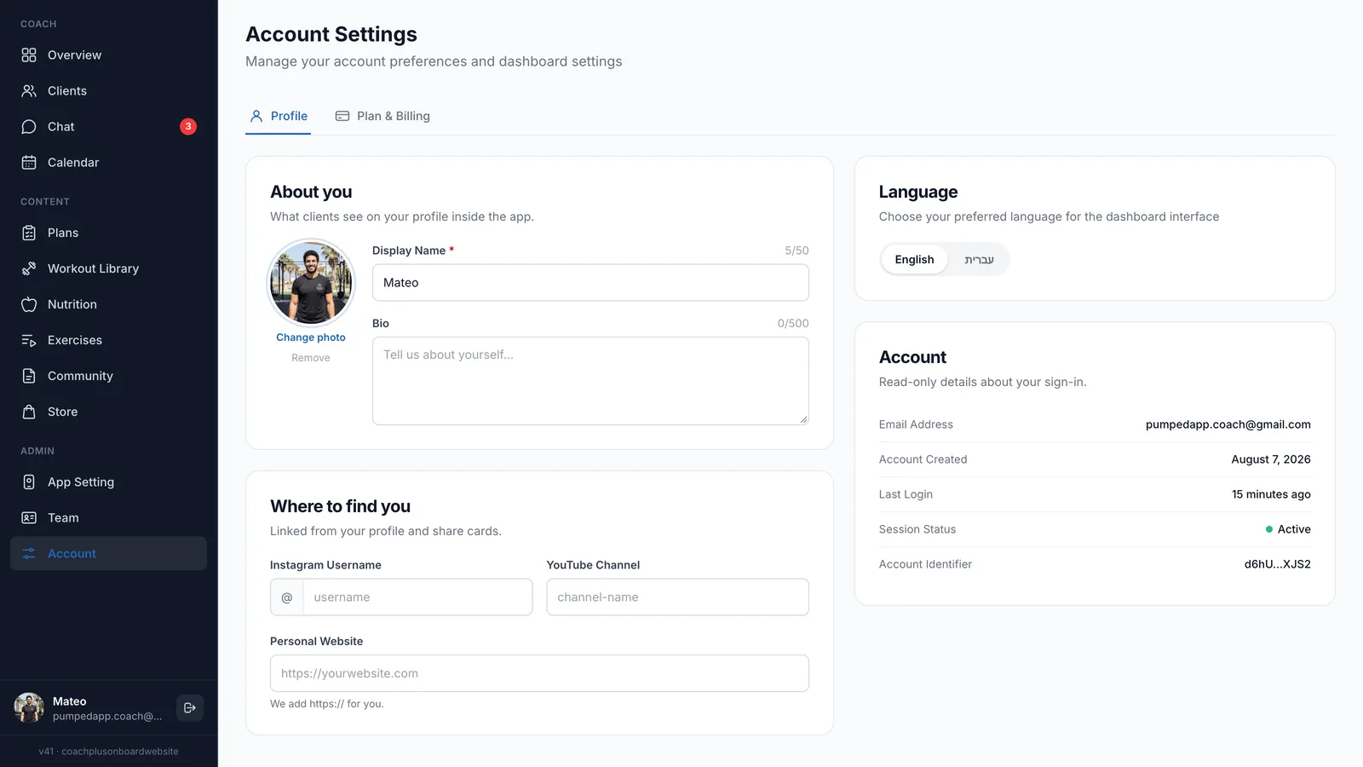Click the logout icon beside Mateo
Image resolution: width=1363 pixels, height=767 pixels.
coord(190,707)
